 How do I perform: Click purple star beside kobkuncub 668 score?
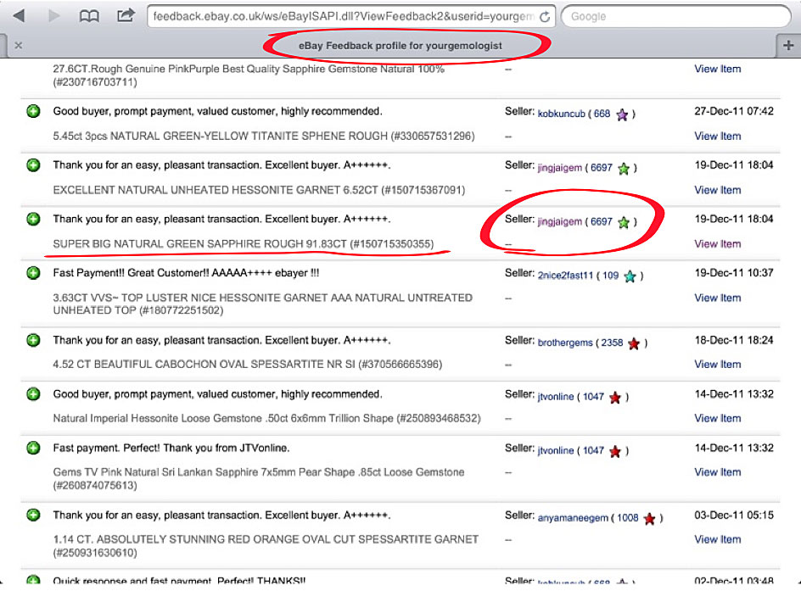tap(622, 114)
